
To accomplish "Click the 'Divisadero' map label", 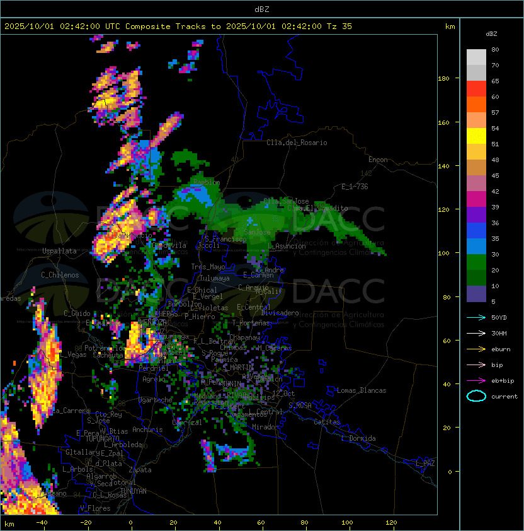I will coord(280,313).
